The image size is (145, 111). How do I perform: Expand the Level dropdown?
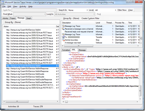[x=116, y=10]
